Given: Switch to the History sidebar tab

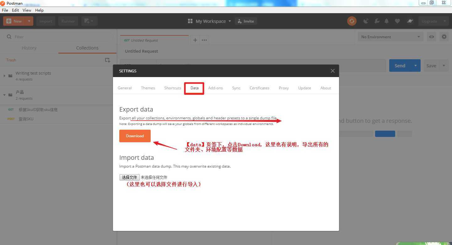Looking at the screenshot, I should coord(29,48).
